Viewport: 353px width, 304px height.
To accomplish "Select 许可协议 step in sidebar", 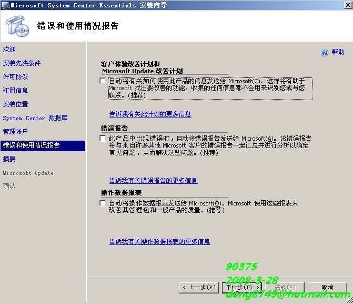I will click(x=16, y=77).
